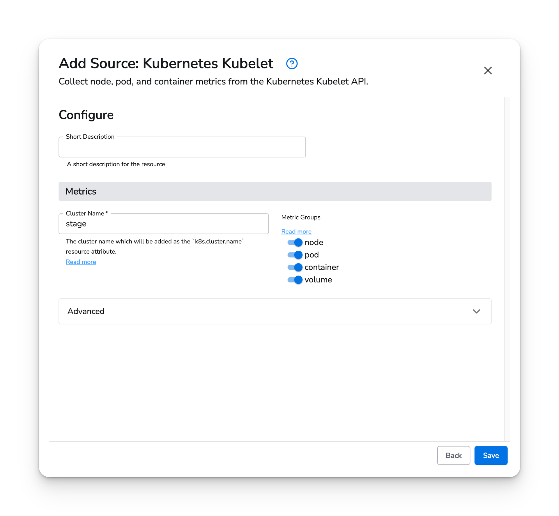Toggle the pod metric group
This screenshot has width=559, height=516.
tap(295, 255)
